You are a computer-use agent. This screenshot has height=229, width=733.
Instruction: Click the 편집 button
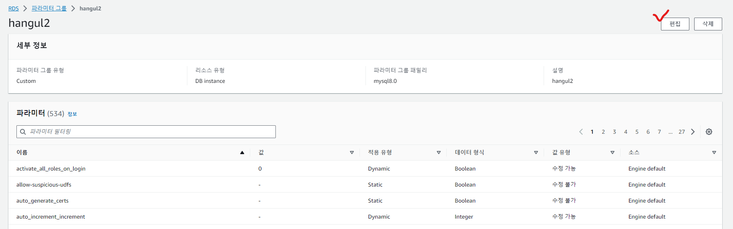tap(675, 24)
